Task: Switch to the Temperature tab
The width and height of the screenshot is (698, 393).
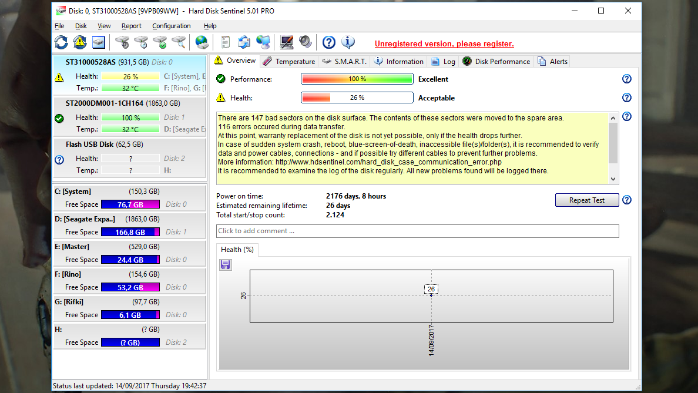Action: tap(289, 62)
